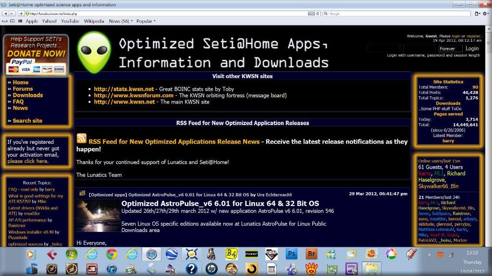
Task: Open the page menu dropdown icon
Action: (477, 13)
